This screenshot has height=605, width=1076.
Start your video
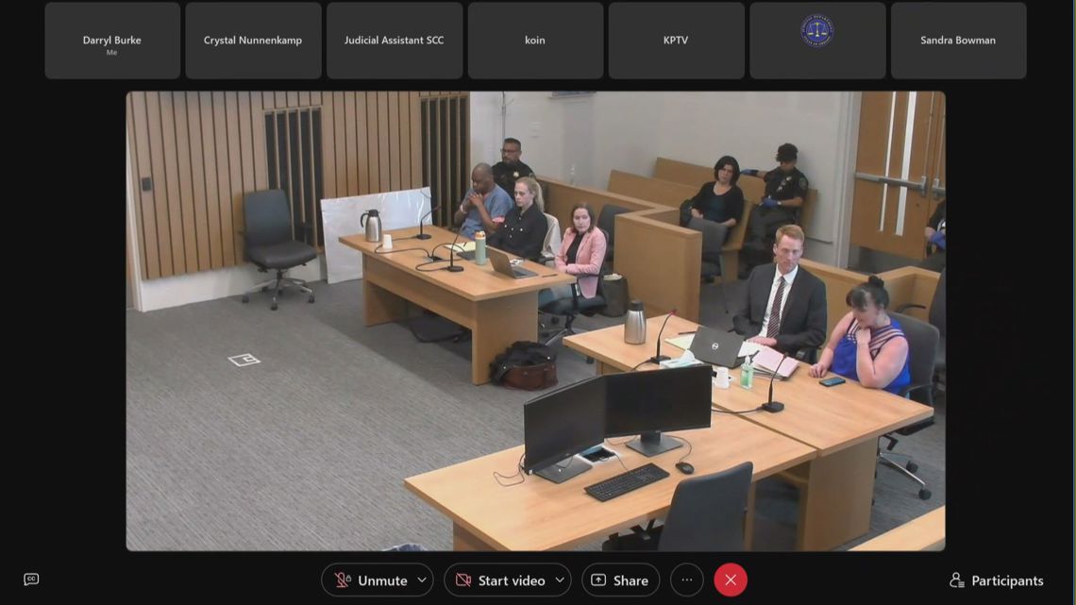tap(507, 580)
